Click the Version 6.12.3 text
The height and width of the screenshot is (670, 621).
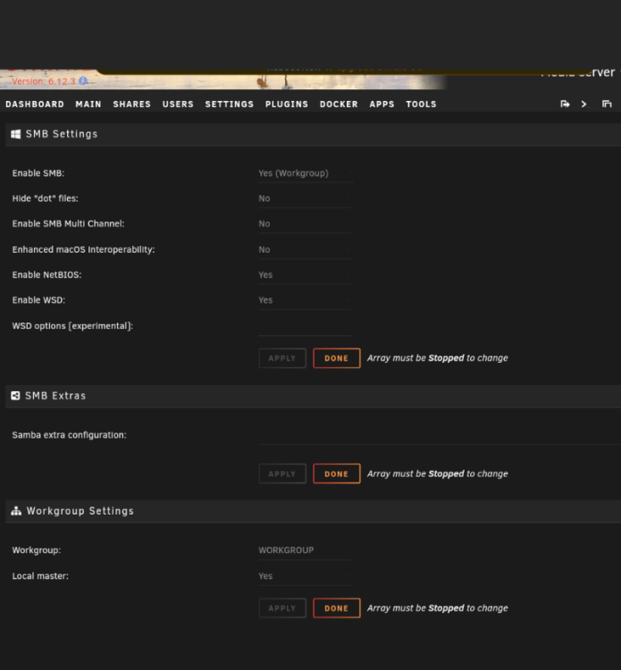[44, 81]
